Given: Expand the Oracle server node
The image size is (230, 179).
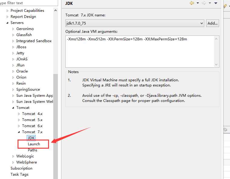Looking at the screenshot, I should pos(13,71).
